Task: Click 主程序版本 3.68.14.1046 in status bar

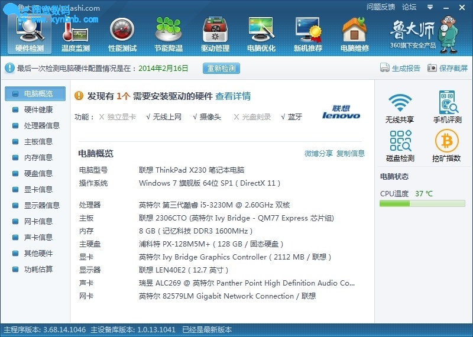Action: (45, 329)
